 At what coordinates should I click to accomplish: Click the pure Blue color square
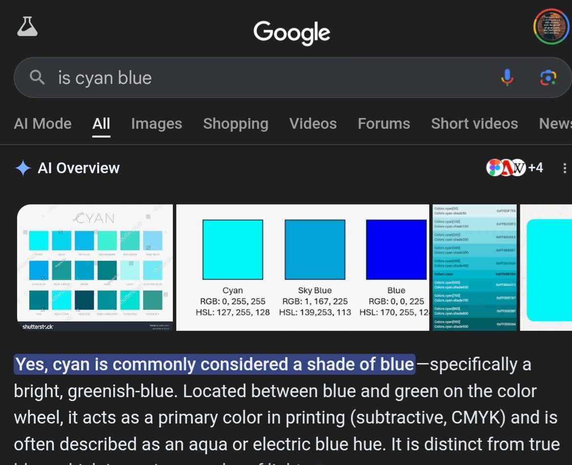point(397,250)
